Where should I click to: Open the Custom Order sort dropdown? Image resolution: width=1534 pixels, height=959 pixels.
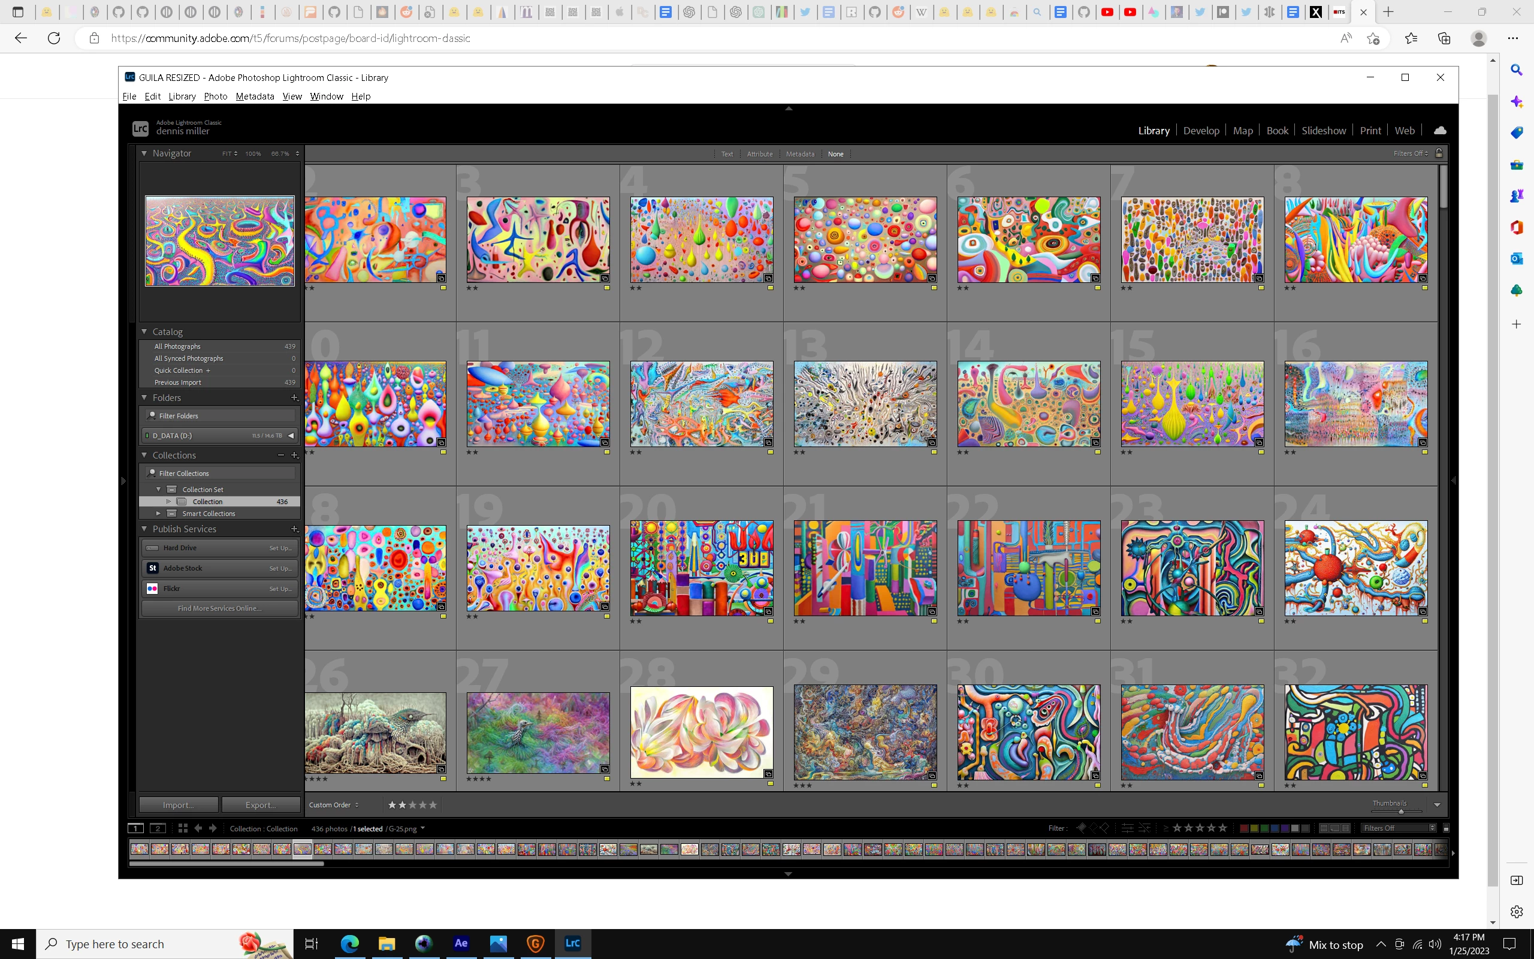[334, 805]
